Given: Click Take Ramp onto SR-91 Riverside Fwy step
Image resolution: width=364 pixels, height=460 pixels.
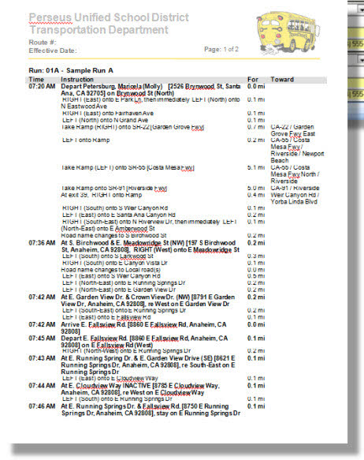Looking at the screenshot, I should coord(114,188).
